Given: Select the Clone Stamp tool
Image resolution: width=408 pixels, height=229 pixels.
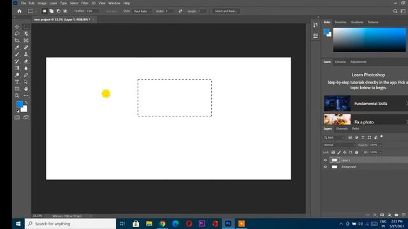Looking at the screenshot, I should pyautogui.click(x=26, y=55).
